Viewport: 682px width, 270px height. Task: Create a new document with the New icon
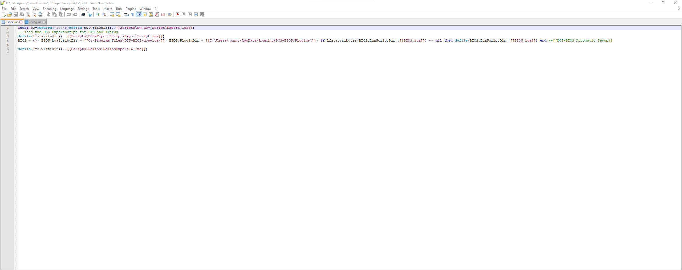[x=3, y=14]
